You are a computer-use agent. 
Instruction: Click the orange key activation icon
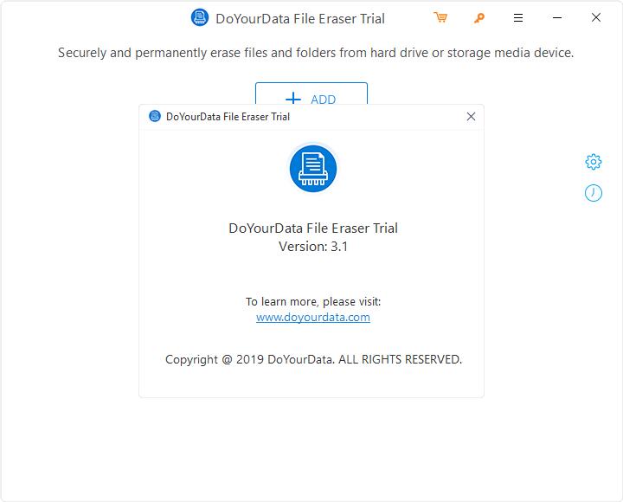coord(478,18)
